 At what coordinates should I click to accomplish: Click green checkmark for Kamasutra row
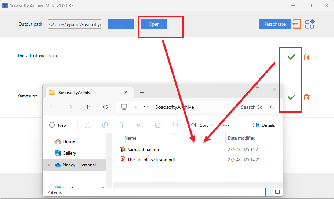tap(291, 97)
